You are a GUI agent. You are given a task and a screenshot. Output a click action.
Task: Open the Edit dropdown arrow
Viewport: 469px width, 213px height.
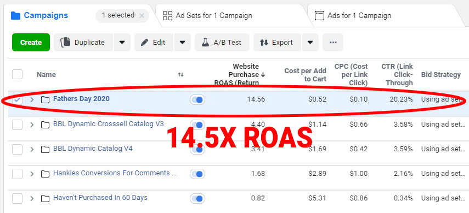[183, 42]
